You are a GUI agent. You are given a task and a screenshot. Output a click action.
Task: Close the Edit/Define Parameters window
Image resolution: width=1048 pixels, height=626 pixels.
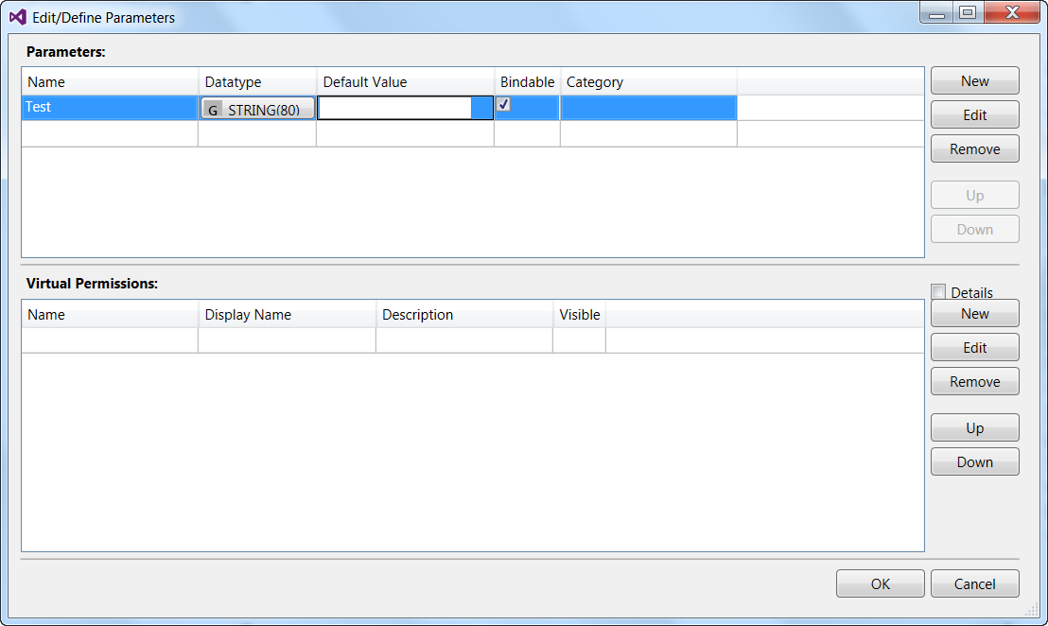coord(1012,12)
